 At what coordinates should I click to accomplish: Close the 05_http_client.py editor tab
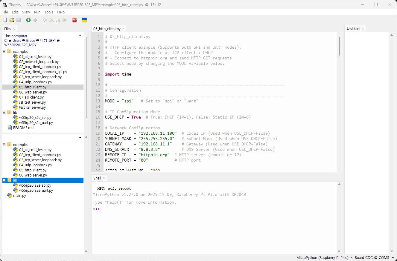123,29
